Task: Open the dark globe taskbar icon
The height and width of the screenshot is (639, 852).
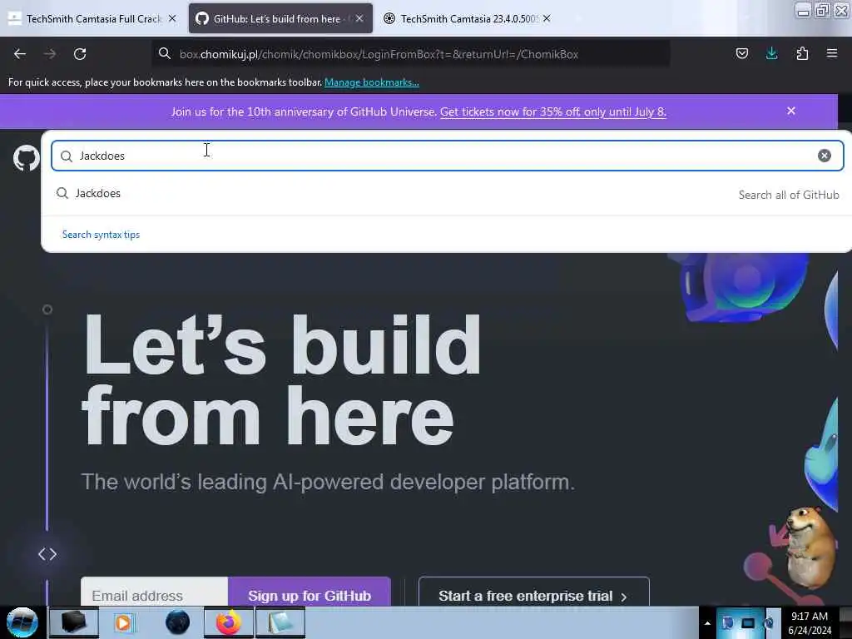Action: click(177, 622)
